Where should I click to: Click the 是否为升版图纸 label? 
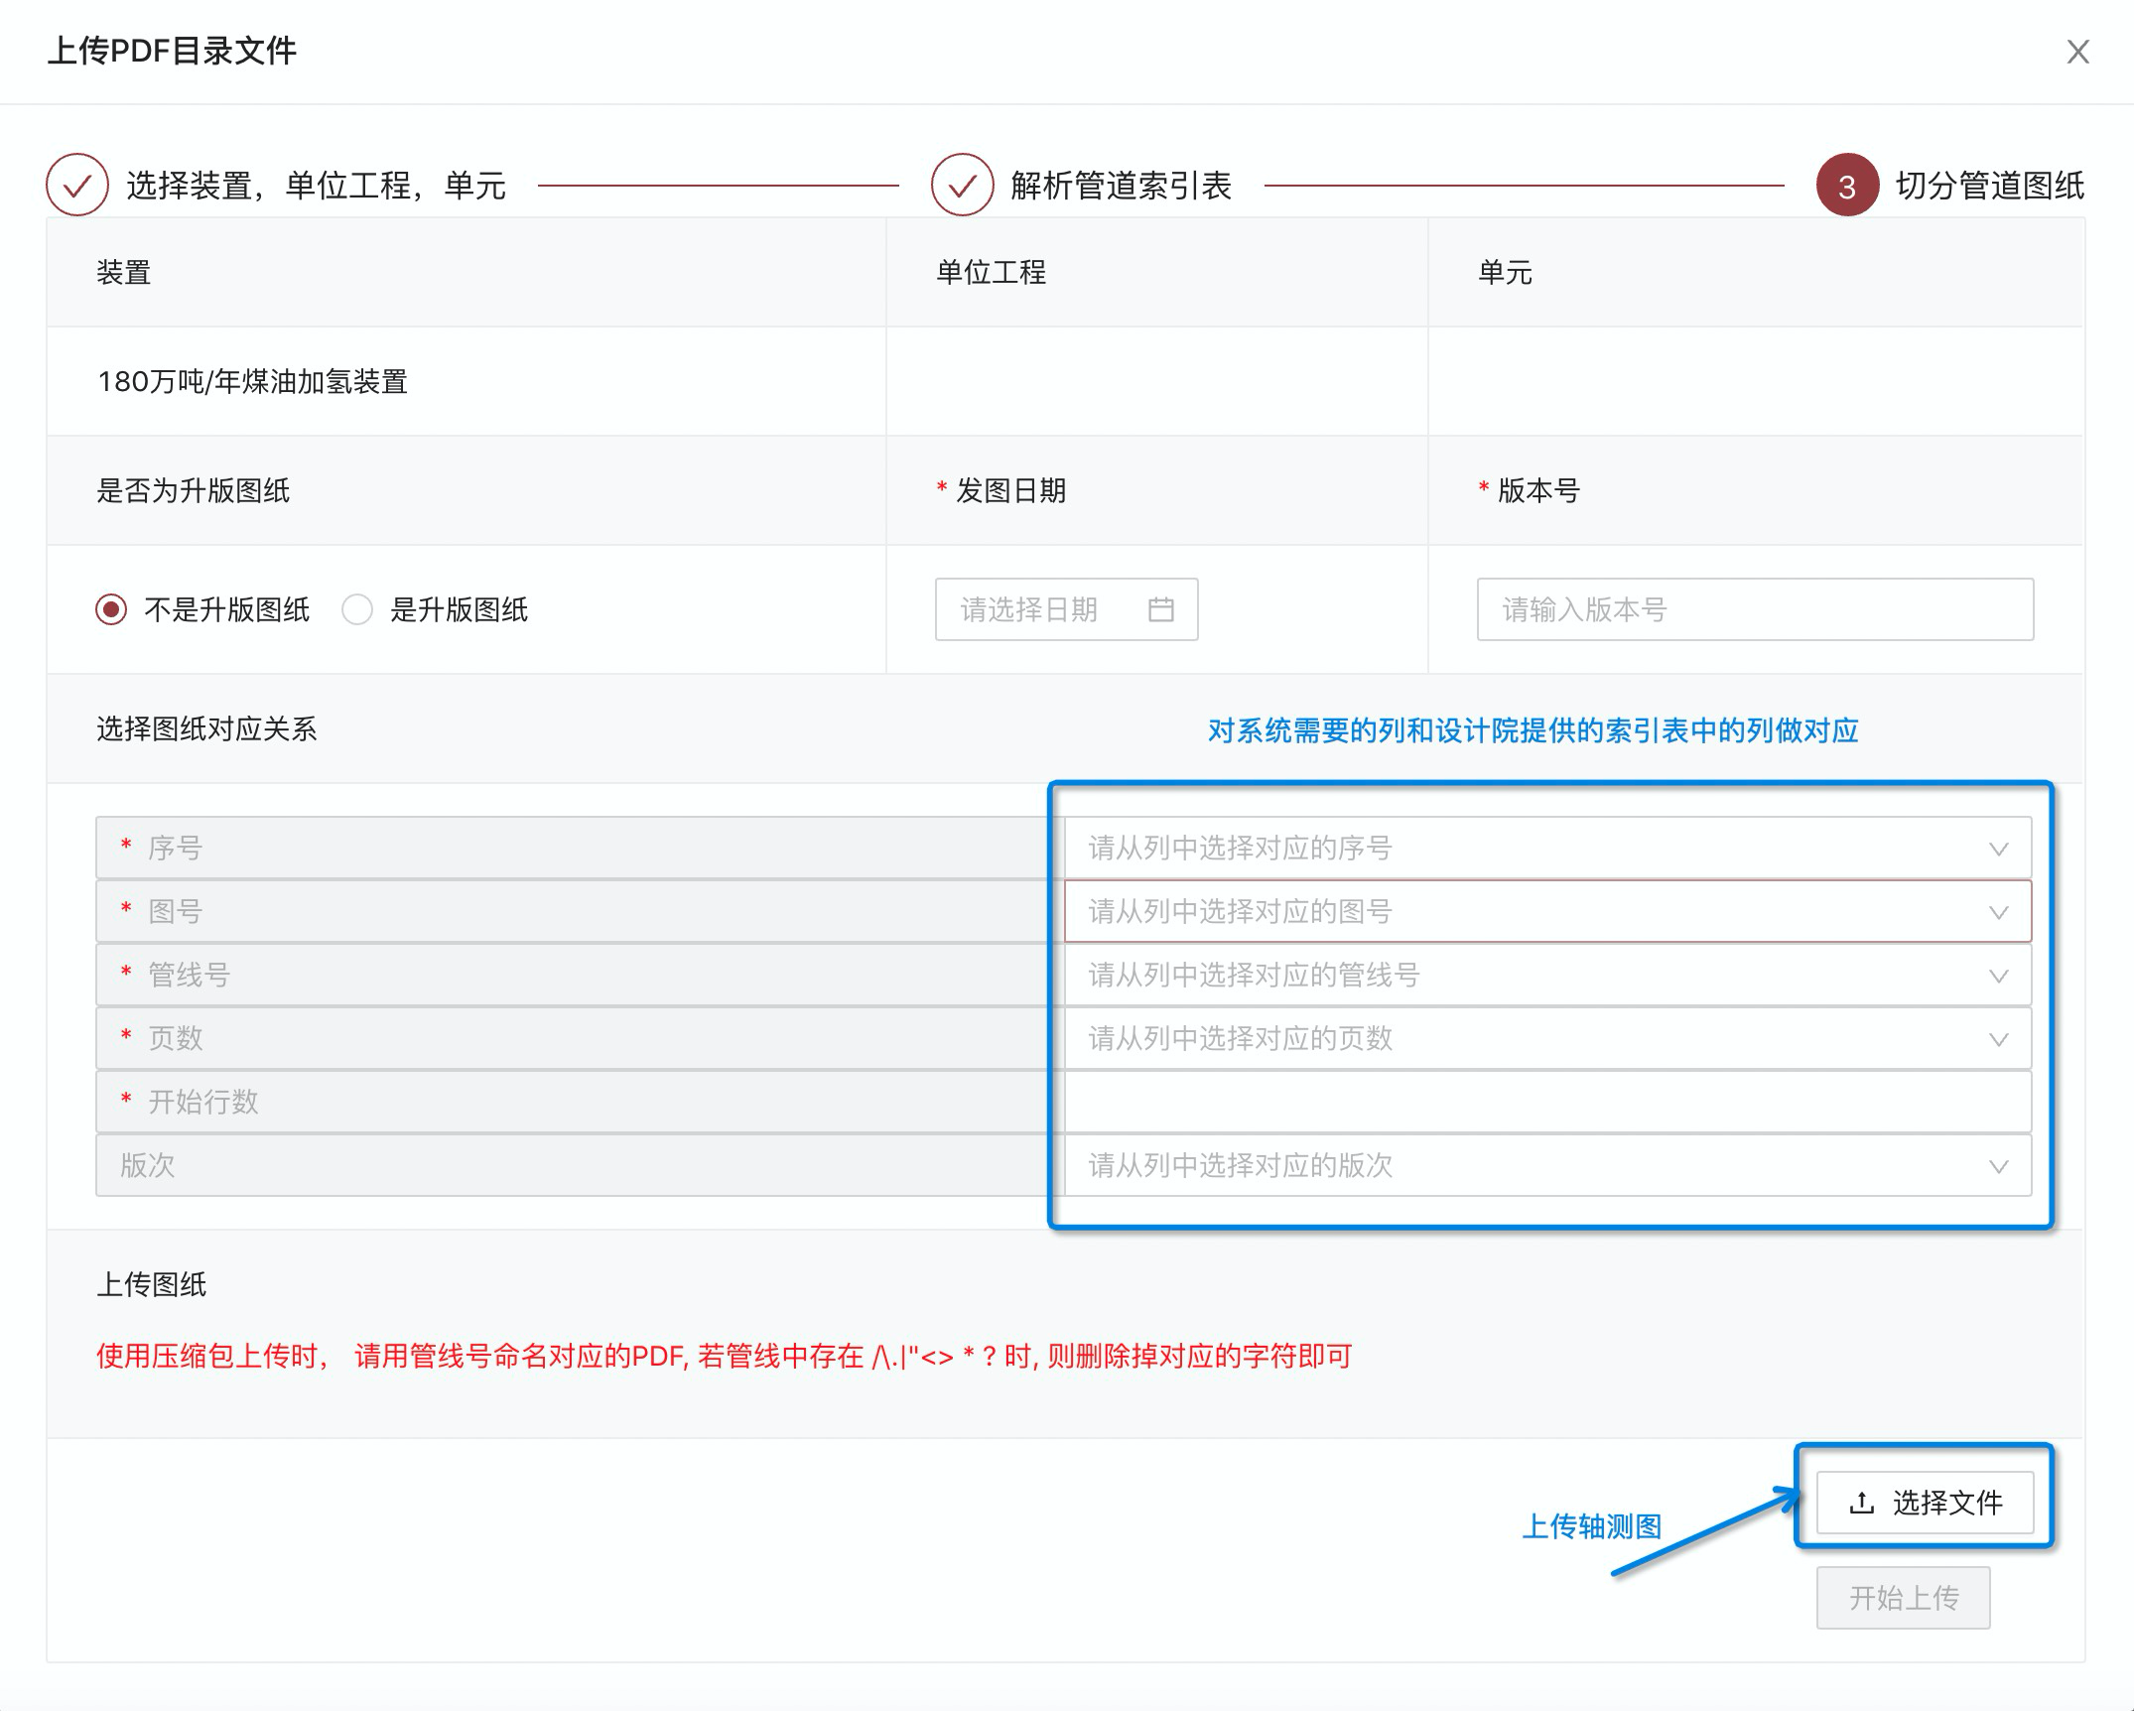tap(193, 490)
